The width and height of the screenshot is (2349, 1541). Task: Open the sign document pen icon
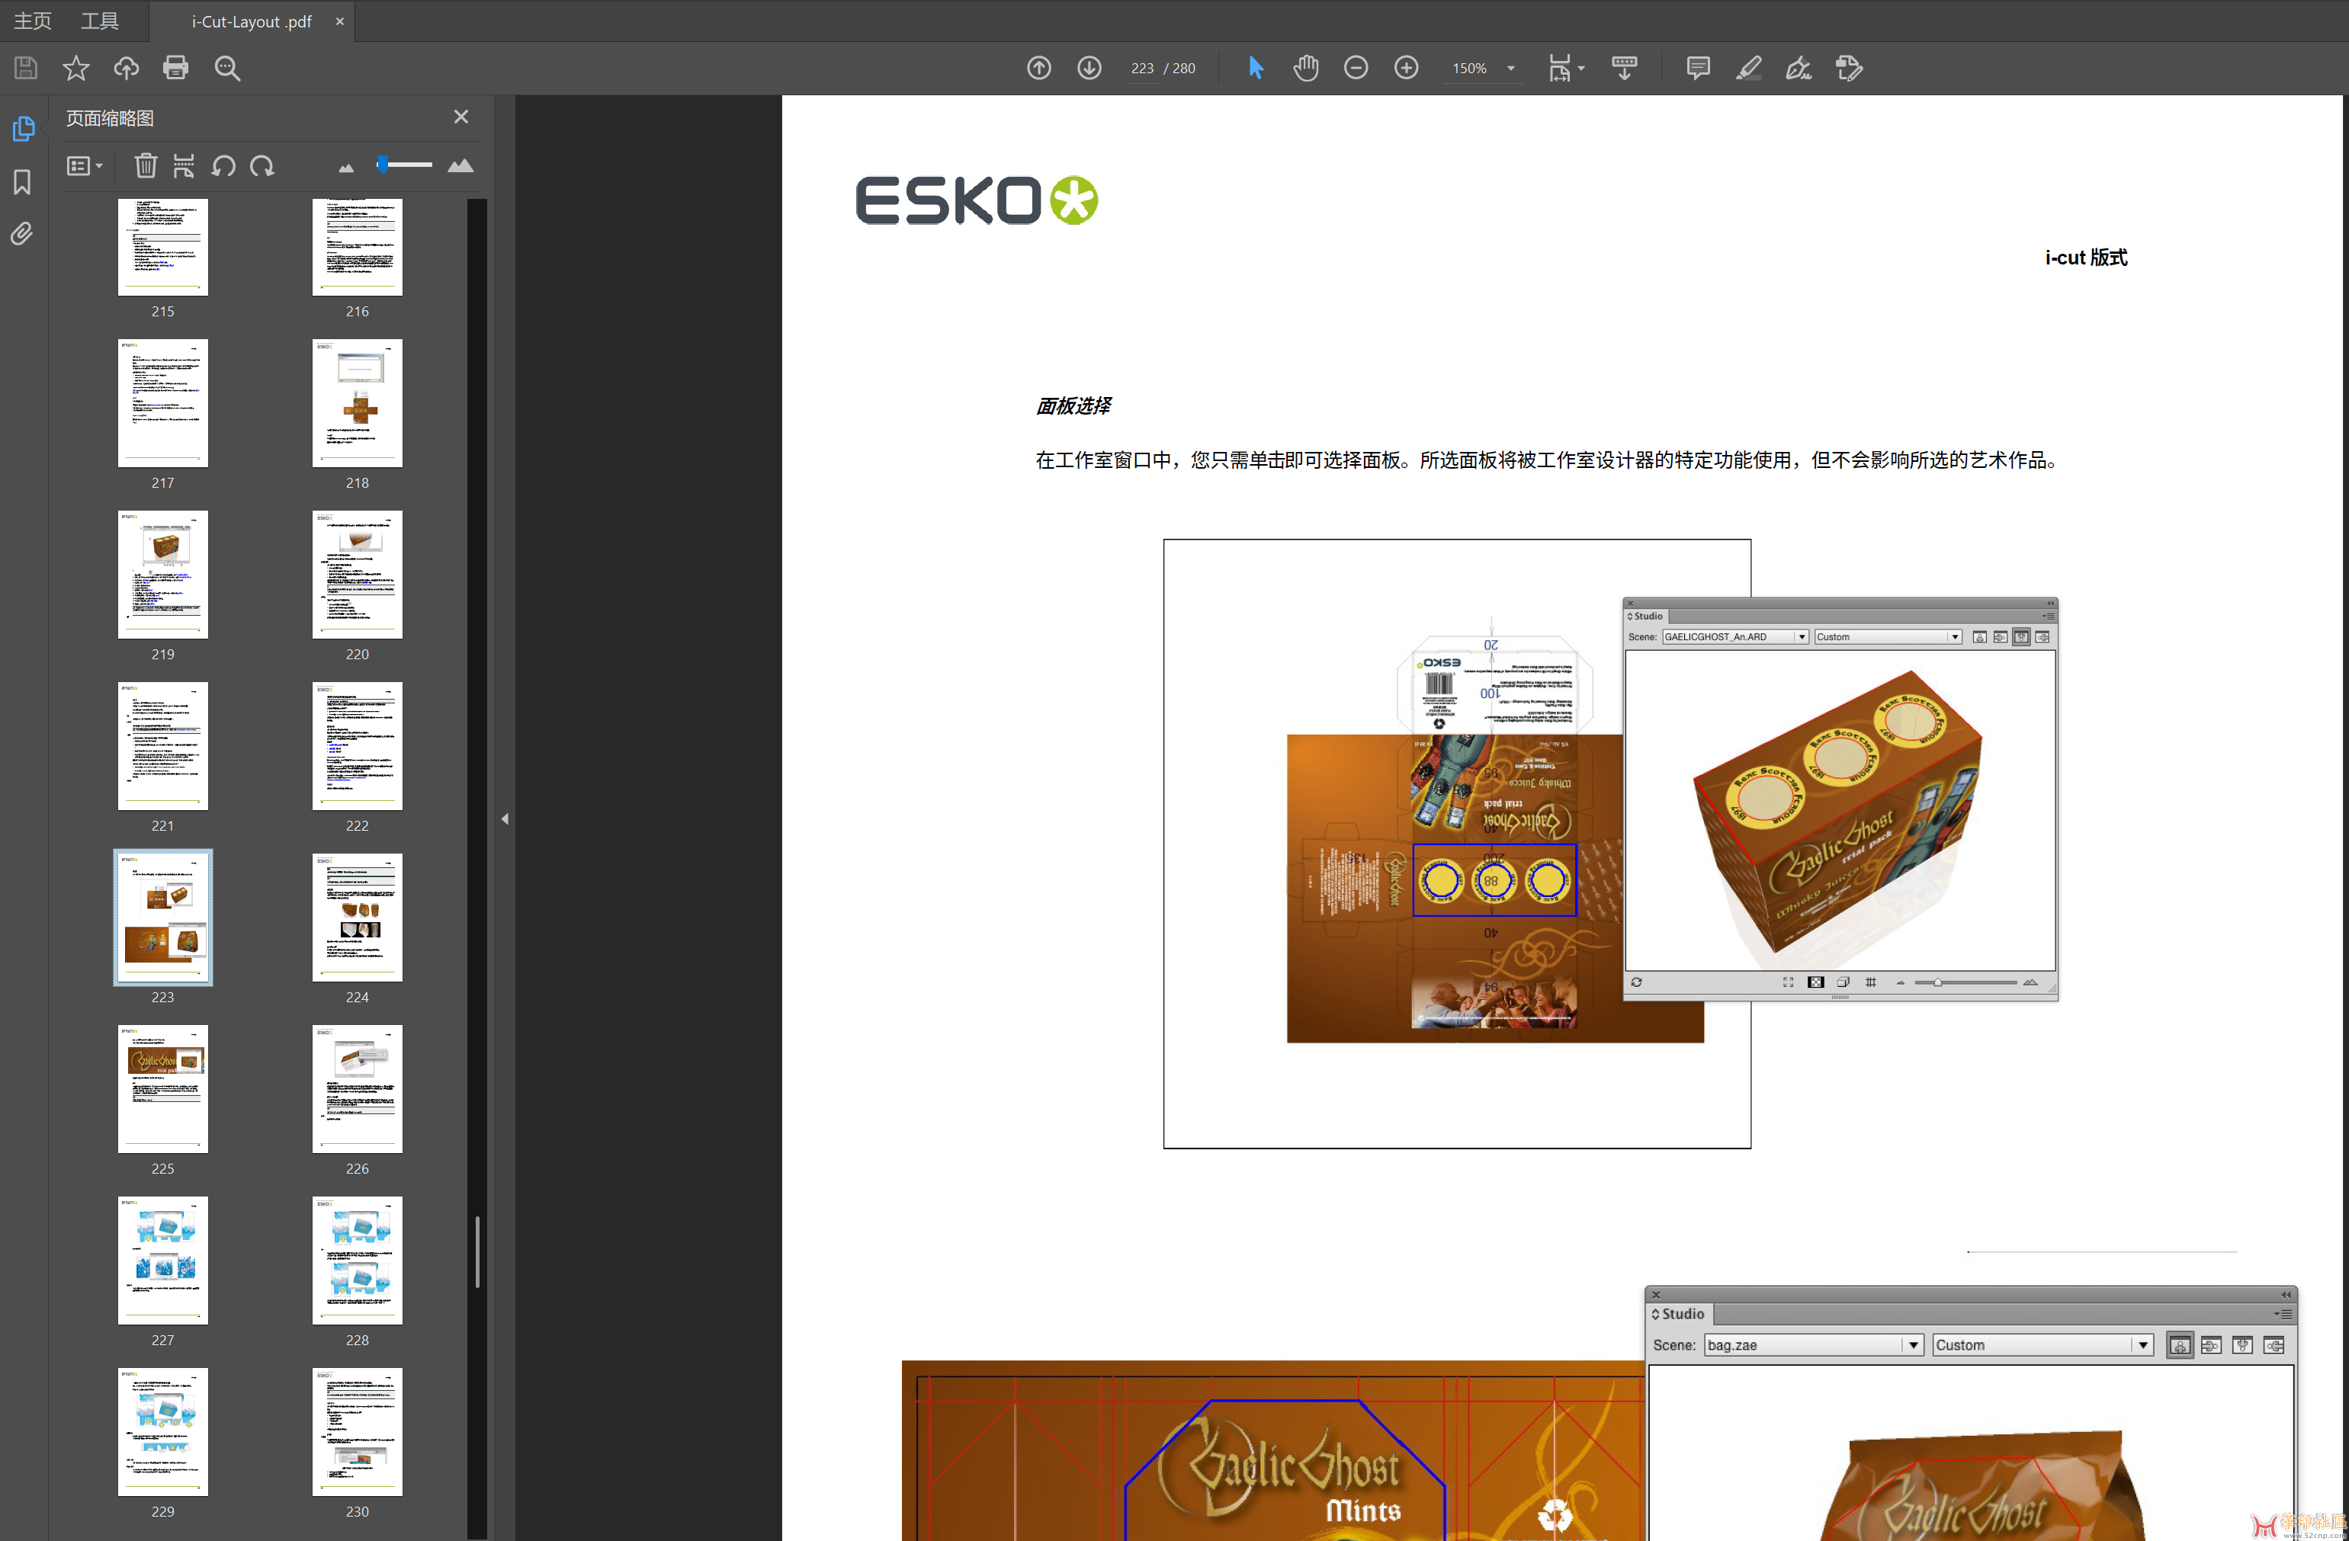(x=1799, y=68)
